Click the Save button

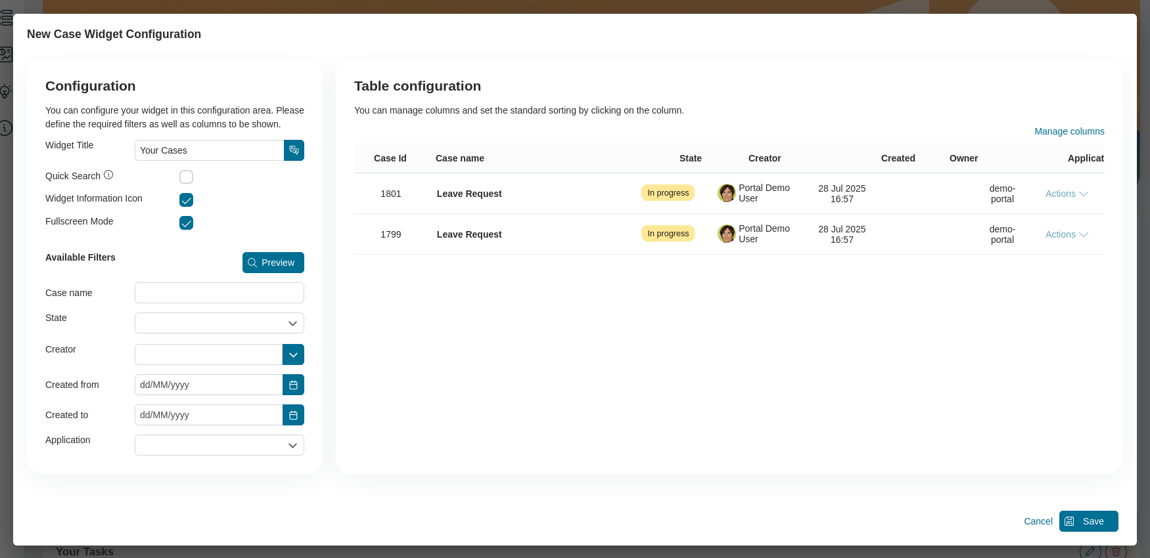click(1088, 521)
